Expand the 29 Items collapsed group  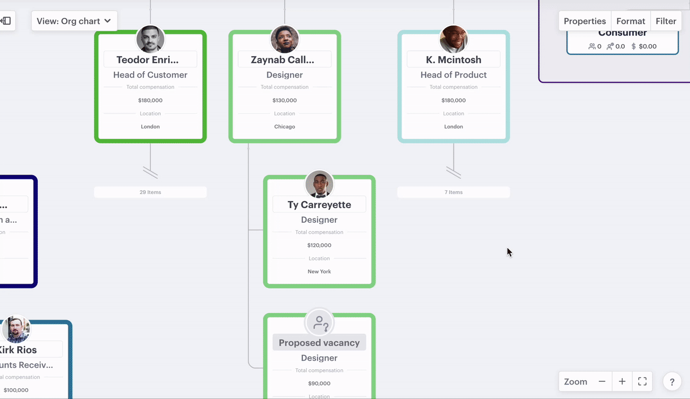point(150,192)
